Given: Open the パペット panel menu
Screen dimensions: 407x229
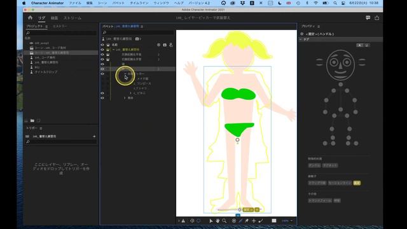Looking at the screenshot, I should point(142,26).
